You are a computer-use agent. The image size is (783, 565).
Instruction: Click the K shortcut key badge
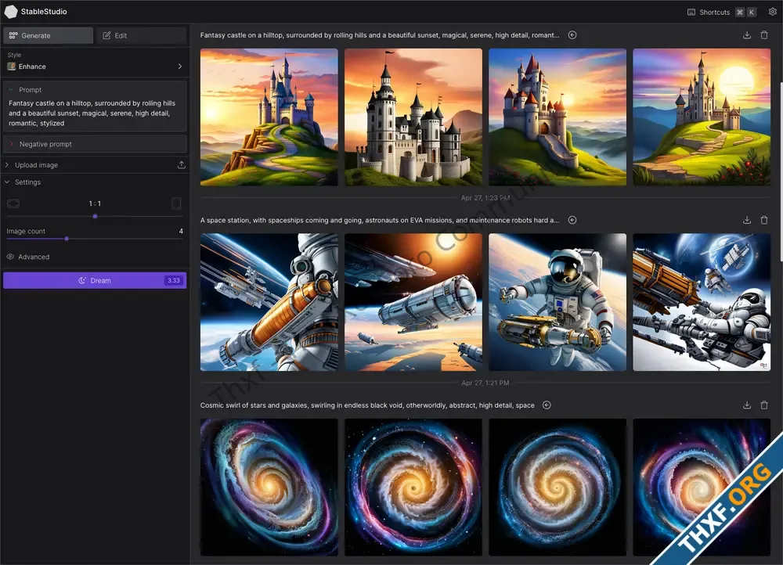click(752, 12)
